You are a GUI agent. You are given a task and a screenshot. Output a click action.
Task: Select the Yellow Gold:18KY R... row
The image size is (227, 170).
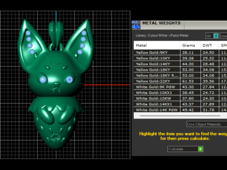[x=180, y=76]
